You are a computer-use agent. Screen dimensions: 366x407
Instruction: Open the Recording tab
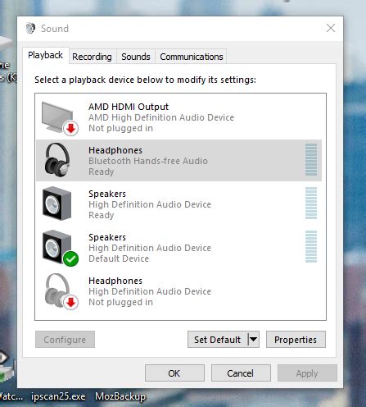pos(92,57)
